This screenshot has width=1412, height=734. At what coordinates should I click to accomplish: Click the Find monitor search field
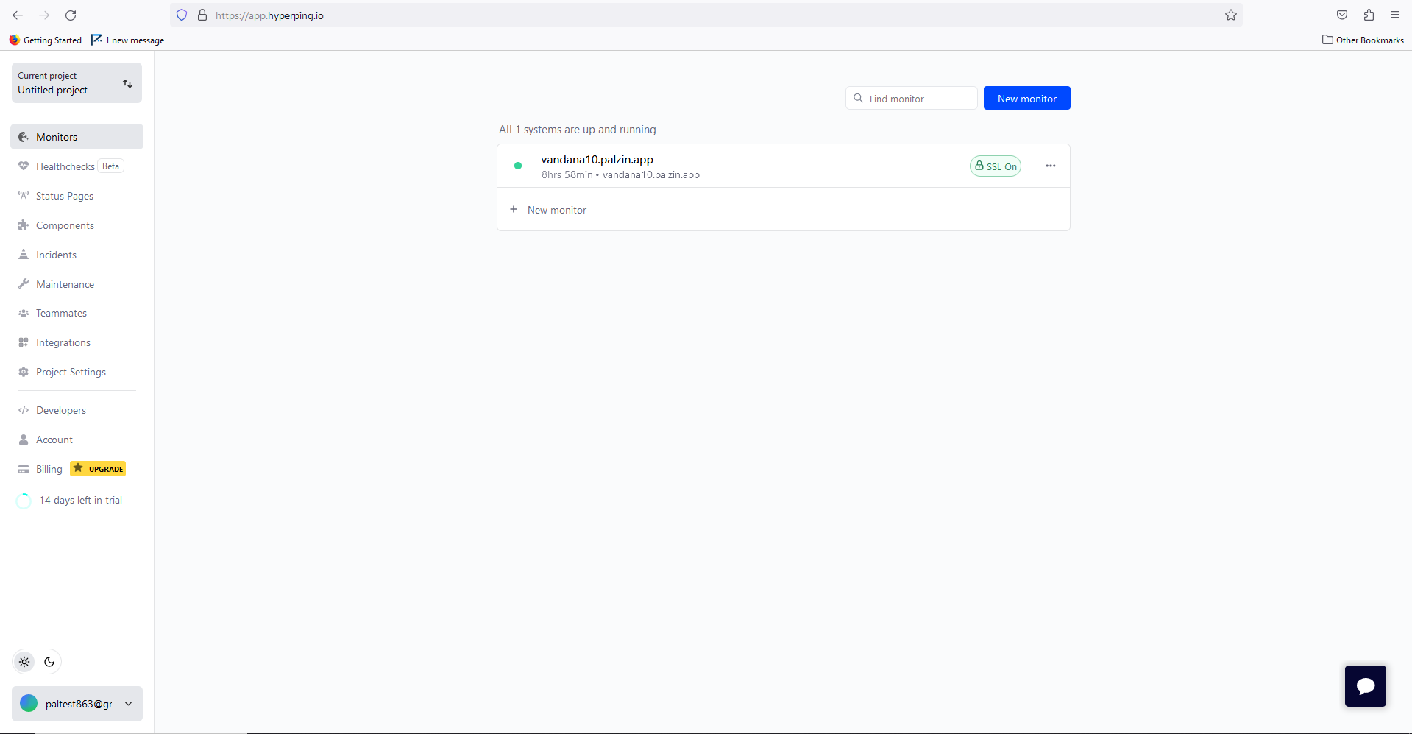pos(911,99)
